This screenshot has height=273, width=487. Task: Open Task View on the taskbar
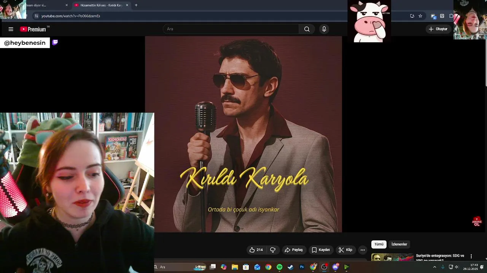[x=213, y=267]
